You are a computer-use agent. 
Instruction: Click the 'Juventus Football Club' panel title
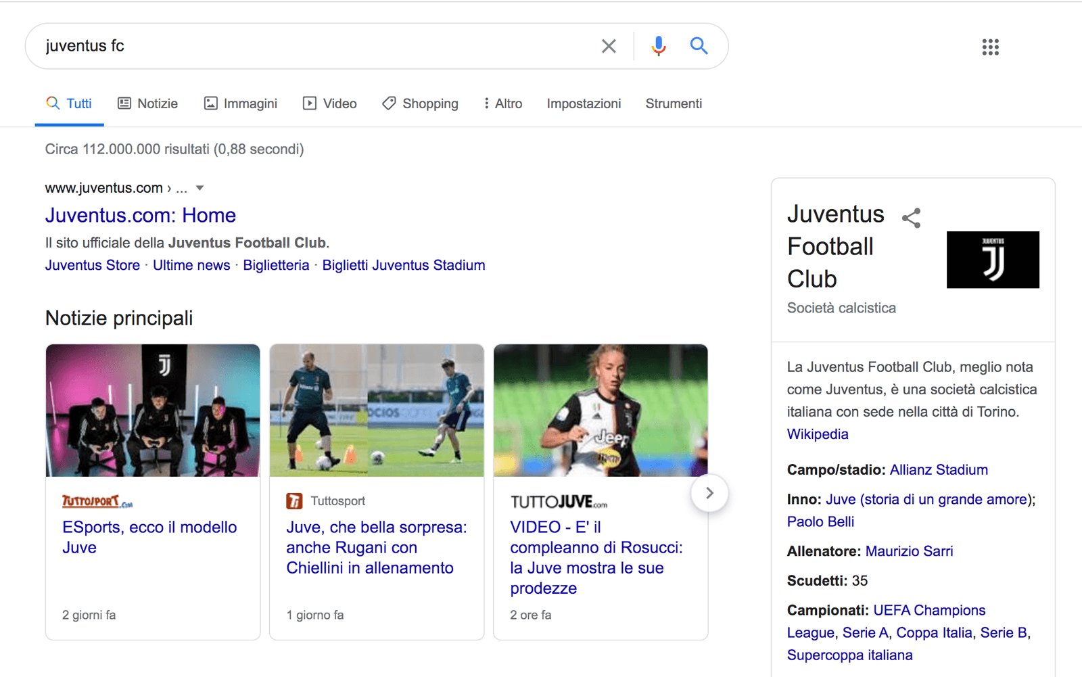point(836,246)
